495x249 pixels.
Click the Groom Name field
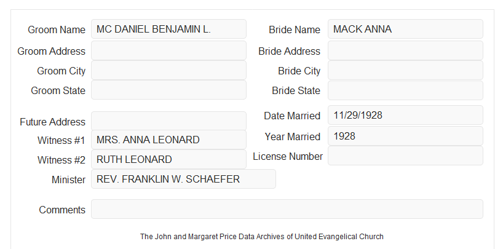pos(168,29)
